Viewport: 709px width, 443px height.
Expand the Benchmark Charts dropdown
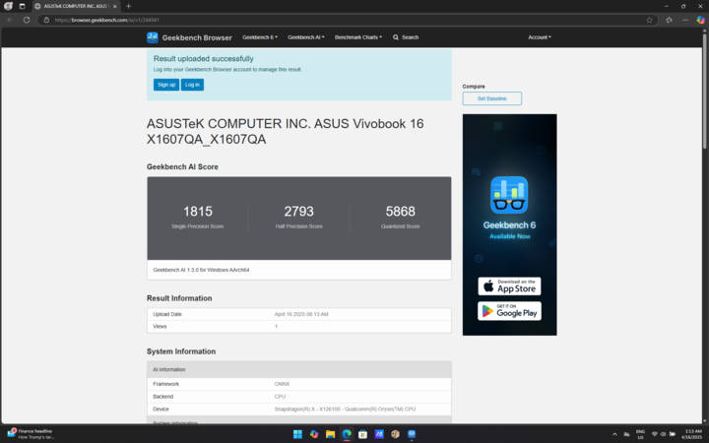tap(358, 37)
